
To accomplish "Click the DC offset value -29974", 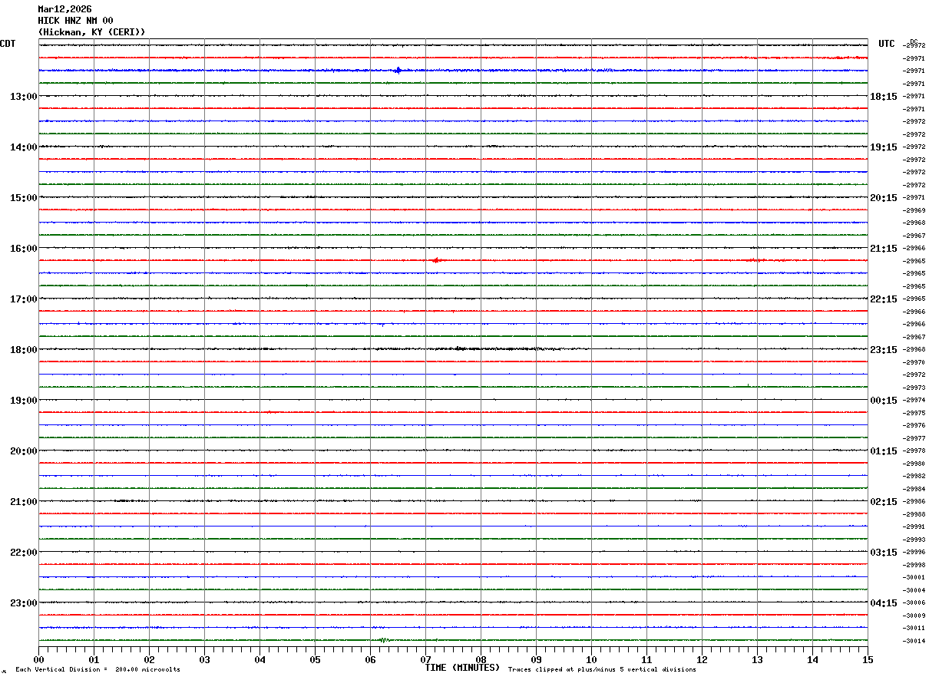I will (x=914, y=401).
